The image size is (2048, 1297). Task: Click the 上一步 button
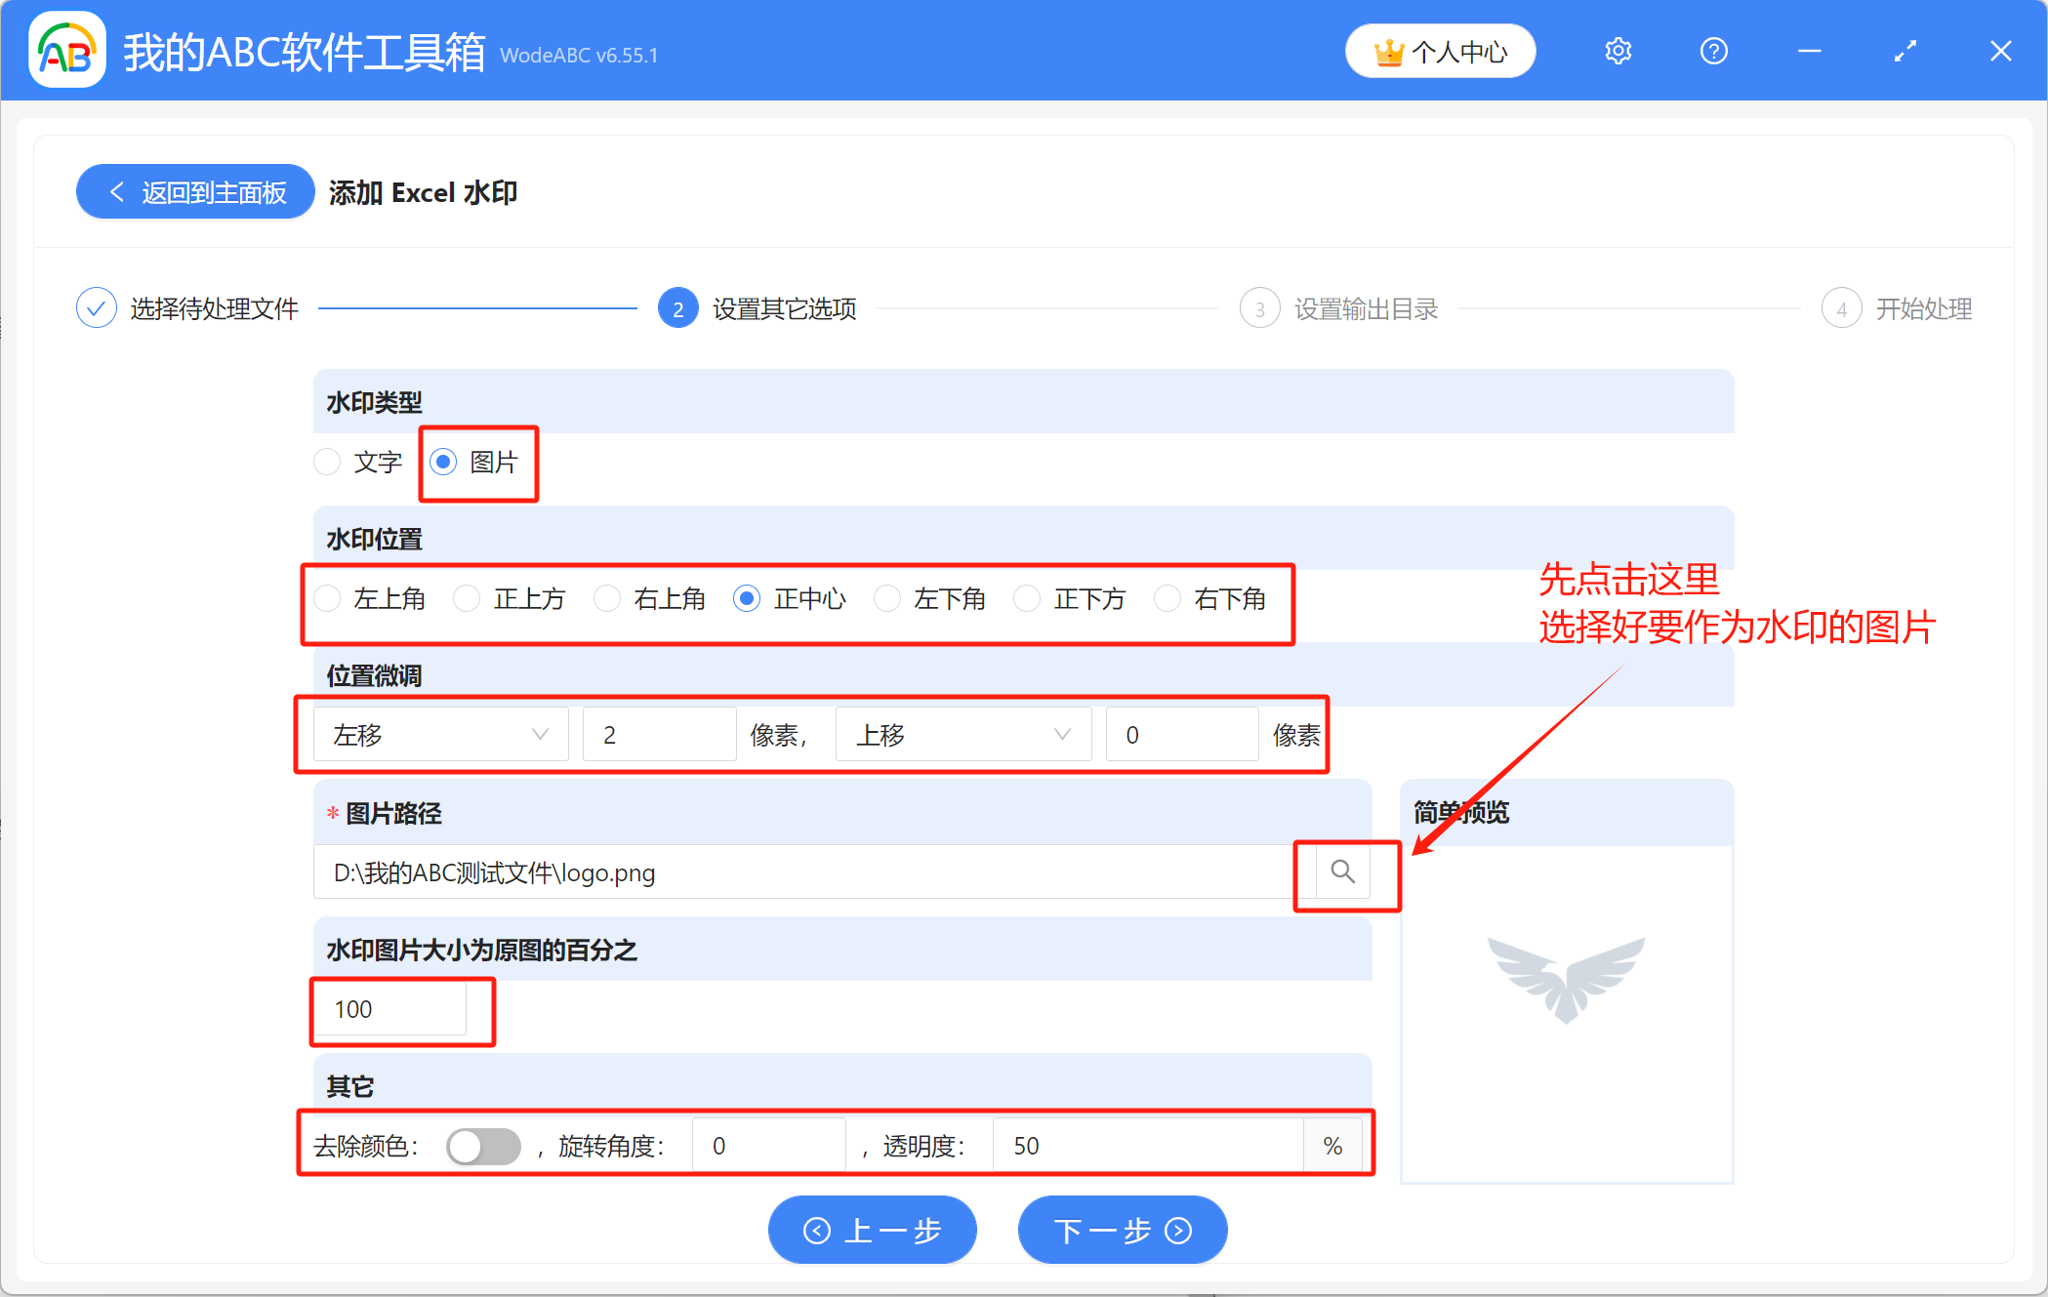click(x=872, y=1230)
